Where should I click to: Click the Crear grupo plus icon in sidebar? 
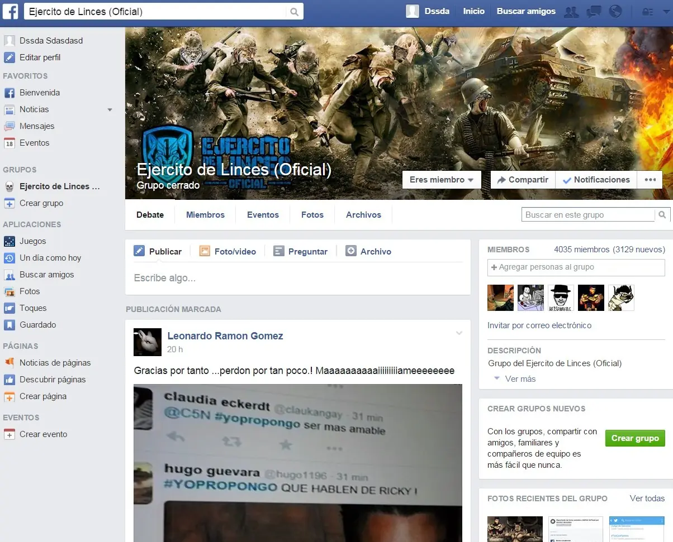(9, 203)
